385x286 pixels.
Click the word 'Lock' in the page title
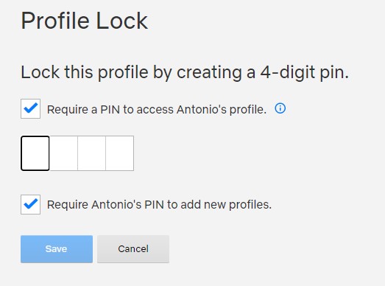pyautogui.click(x=121, y=21)
